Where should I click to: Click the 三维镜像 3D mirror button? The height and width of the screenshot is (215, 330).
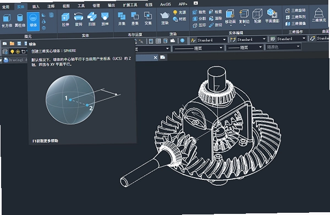(x=295, y=24)
